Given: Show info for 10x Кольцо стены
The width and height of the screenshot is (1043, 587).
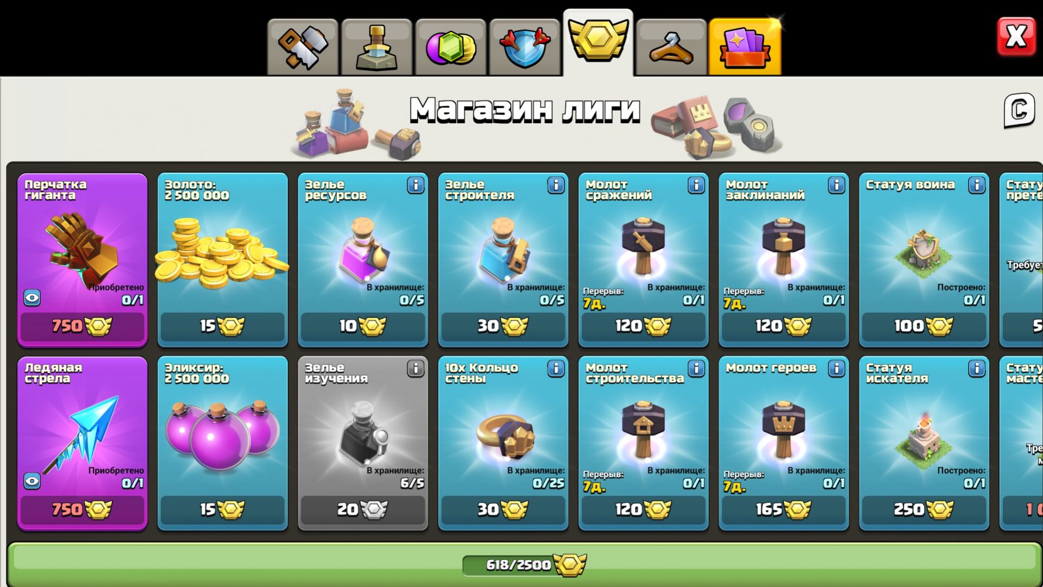Looking at the screenshot, I should pyautogui.click(x=556, y=369).
